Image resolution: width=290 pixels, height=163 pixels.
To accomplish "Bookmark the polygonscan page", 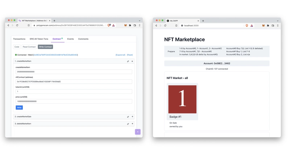I will [29, 25].
